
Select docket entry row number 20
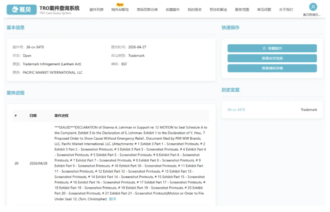tap(16, 163)
